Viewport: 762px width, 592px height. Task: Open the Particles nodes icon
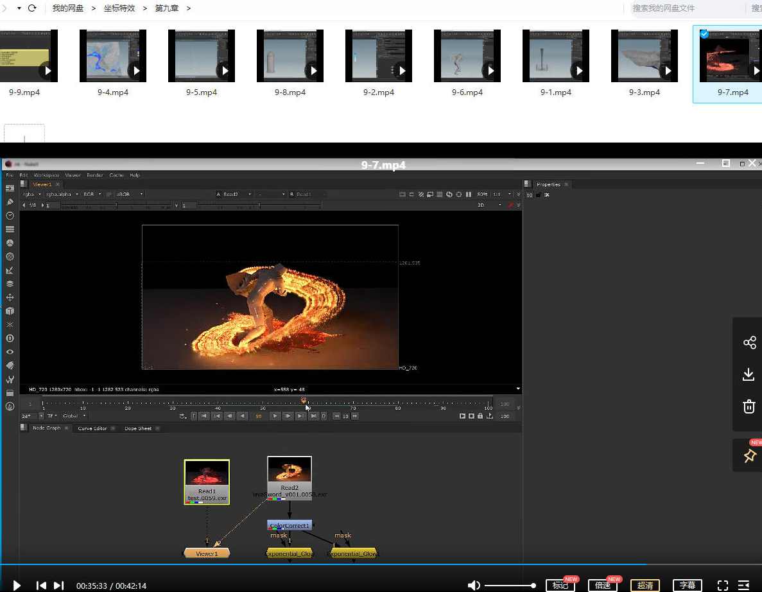(10, 325)
